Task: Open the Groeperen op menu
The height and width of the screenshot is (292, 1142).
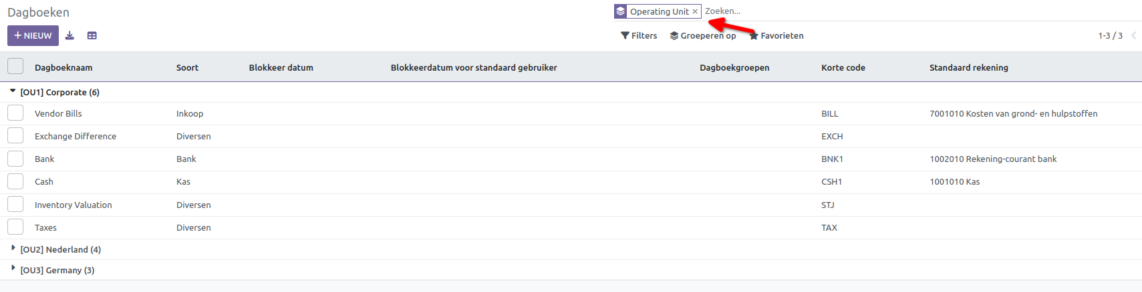Action: coord(703,36)
